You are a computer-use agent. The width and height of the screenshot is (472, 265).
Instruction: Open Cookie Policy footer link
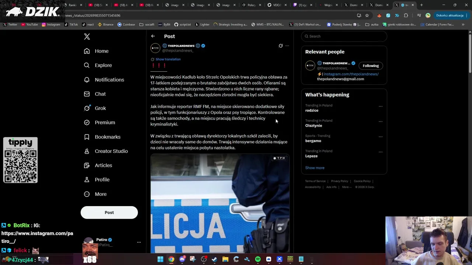(x=362, y=181)
